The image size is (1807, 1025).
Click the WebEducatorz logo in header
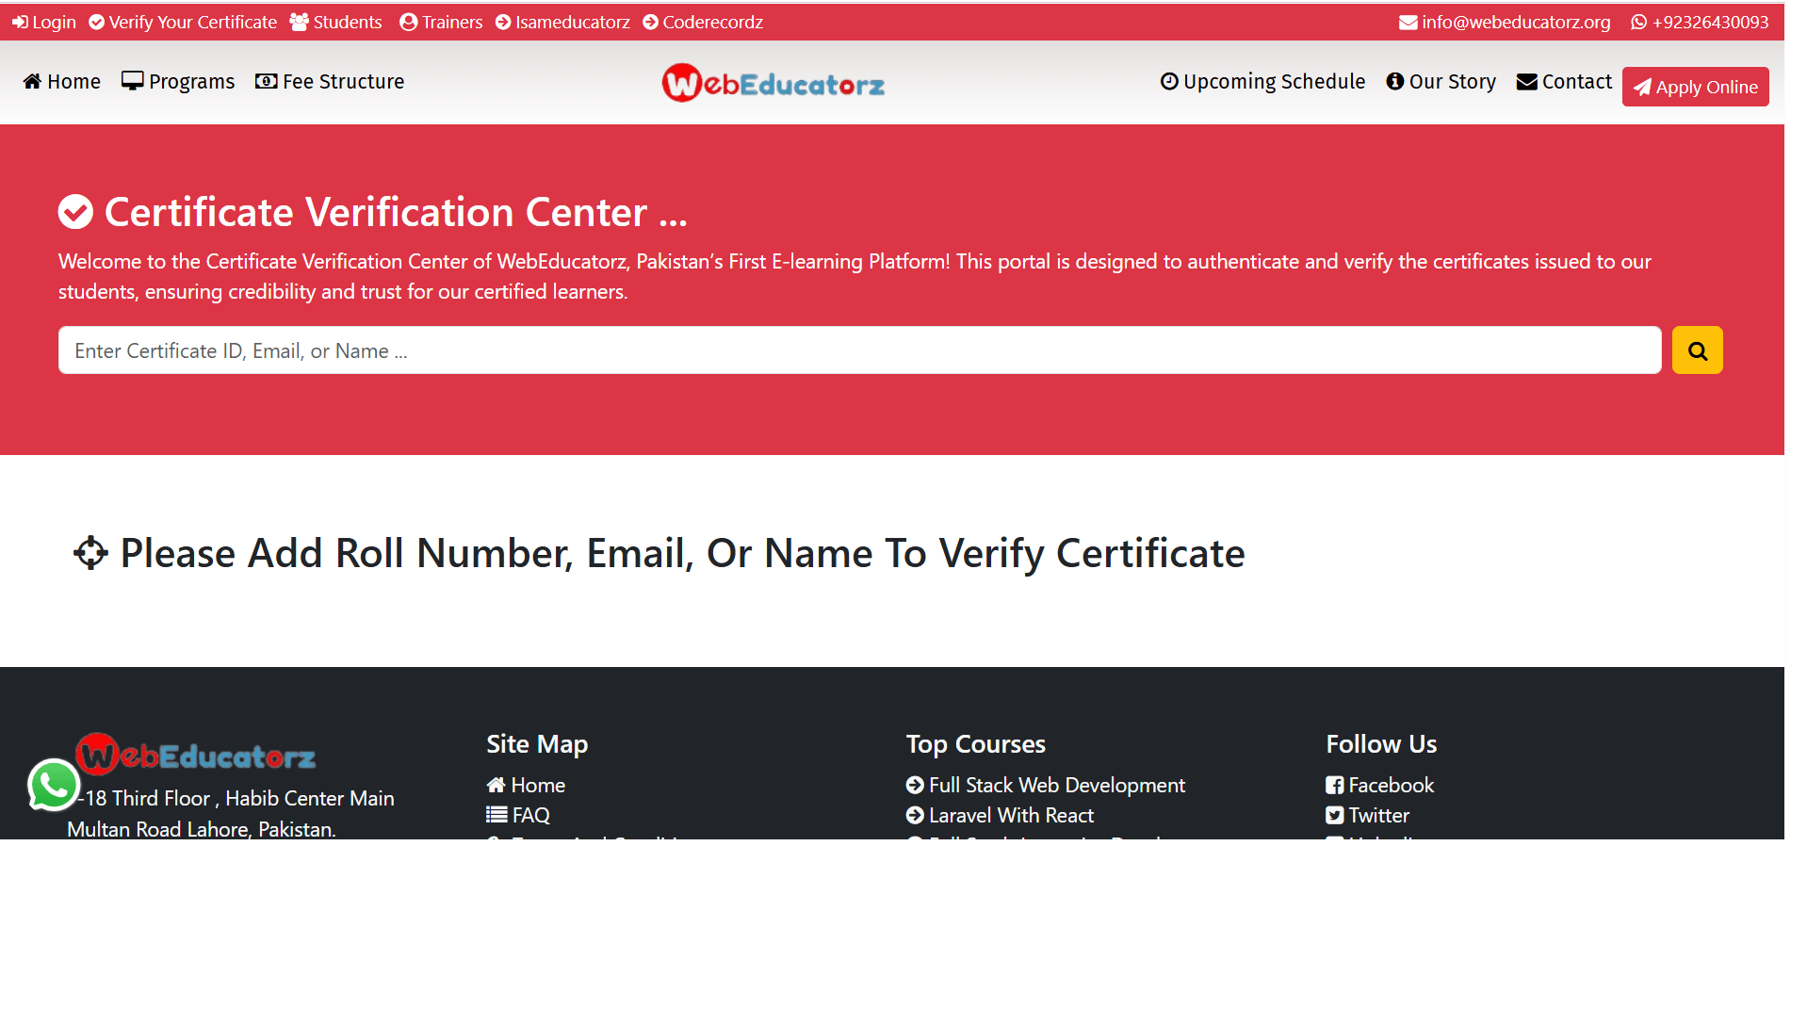pyautogui.click(x=773, y=84)
